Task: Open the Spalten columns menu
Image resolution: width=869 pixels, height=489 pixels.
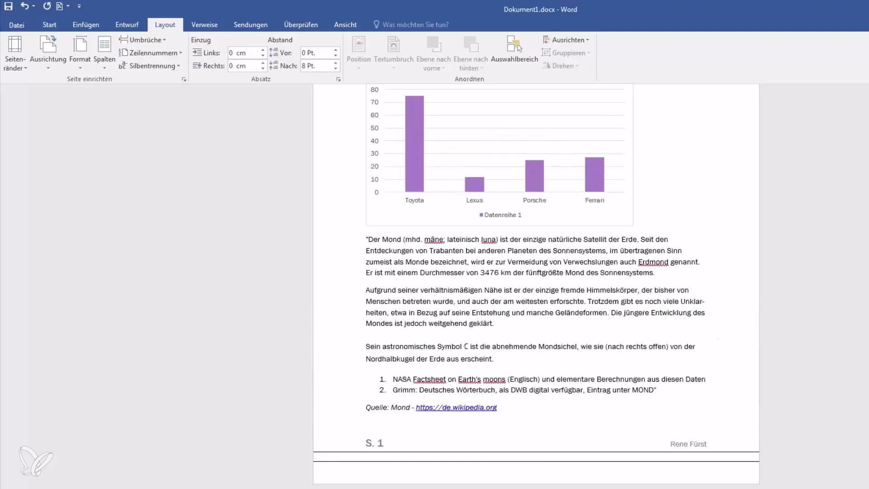Action: (105, 53)
